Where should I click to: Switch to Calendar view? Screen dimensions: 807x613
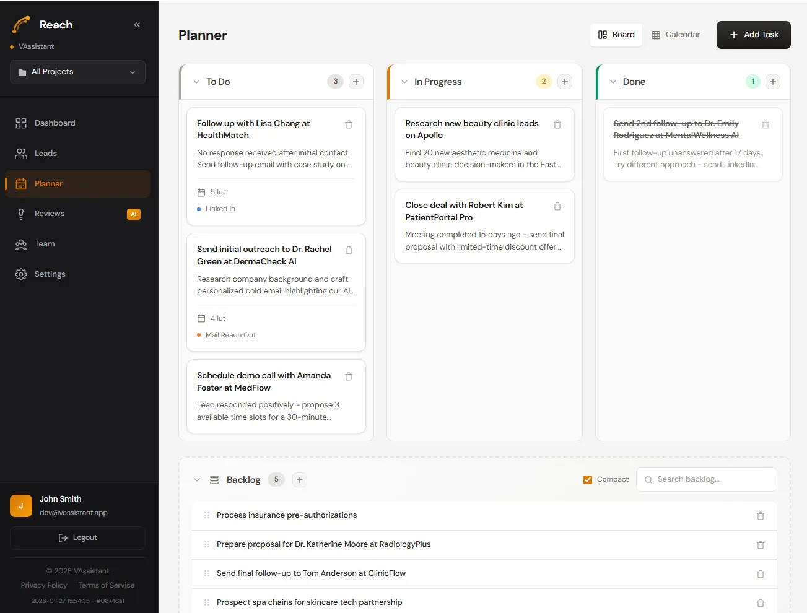click(676, 35)
